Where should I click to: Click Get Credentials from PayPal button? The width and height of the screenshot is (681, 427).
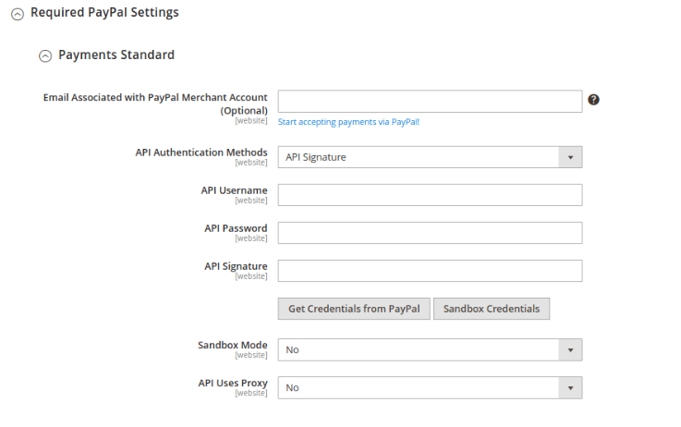click(x=354, y=309)
